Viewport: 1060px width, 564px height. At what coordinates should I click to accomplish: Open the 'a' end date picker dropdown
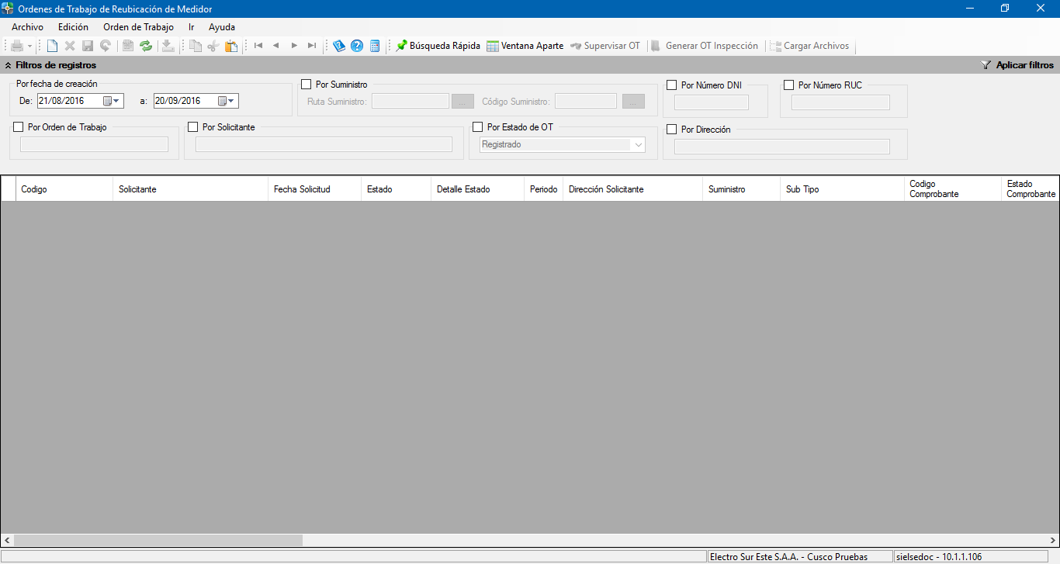click(x=227, y=101)
